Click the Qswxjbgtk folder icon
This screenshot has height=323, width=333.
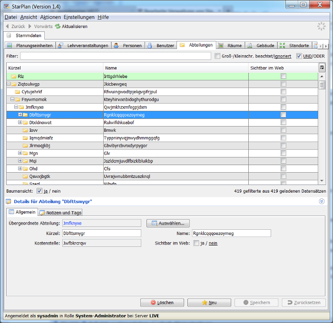click(25, 176)
